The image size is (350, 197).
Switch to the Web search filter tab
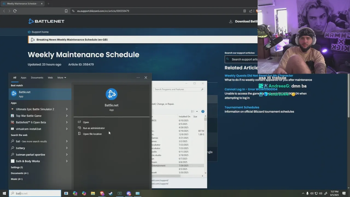pos(50,78)
